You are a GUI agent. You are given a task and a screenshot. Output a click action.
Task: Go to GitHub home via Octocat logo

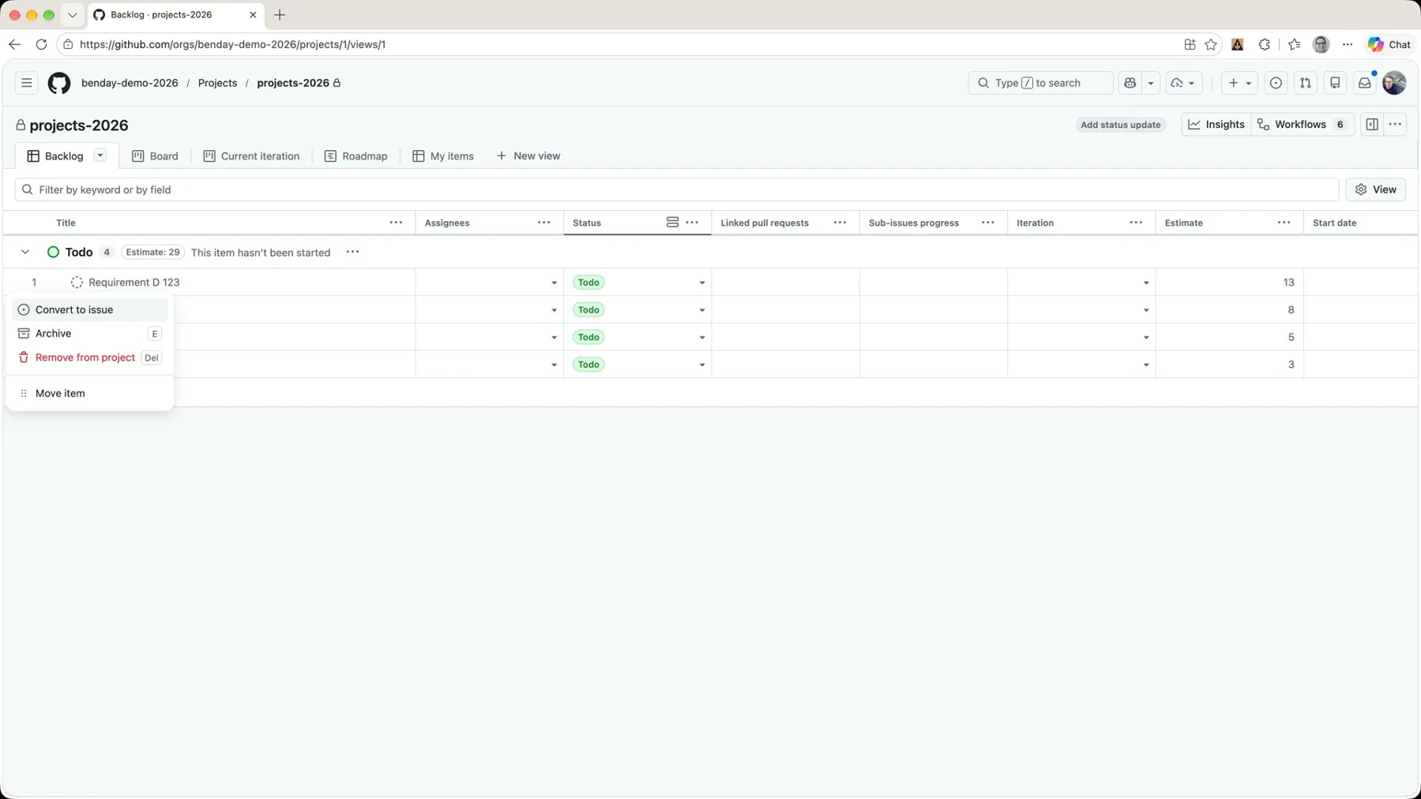tap(59, 83)
